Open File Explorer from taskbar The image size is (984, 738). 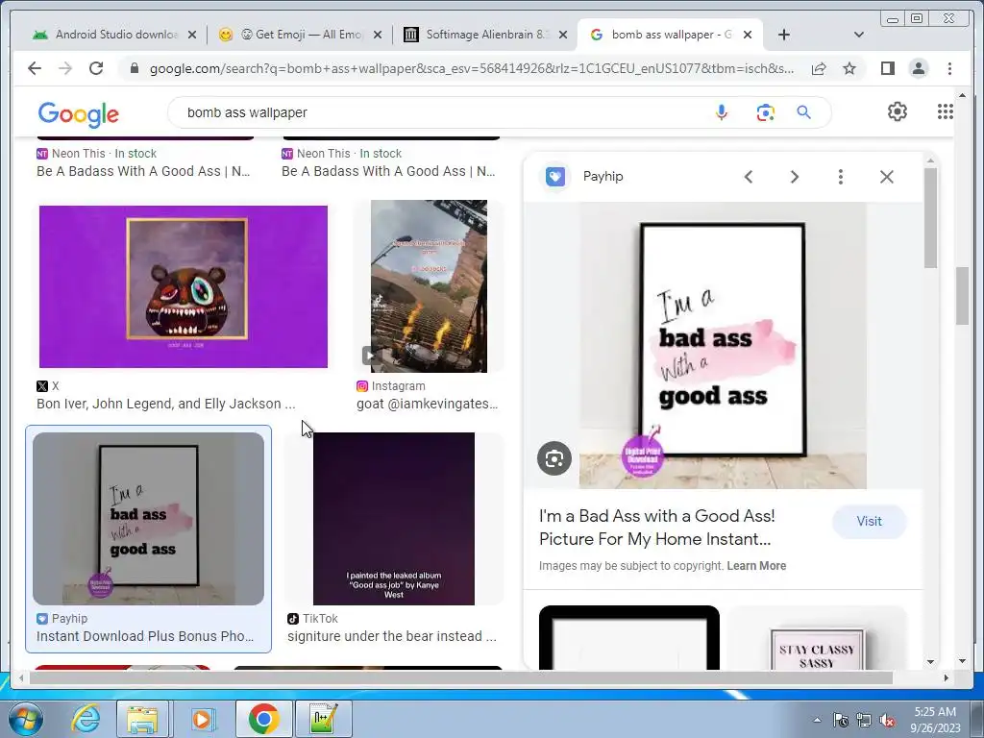[142, 719]
